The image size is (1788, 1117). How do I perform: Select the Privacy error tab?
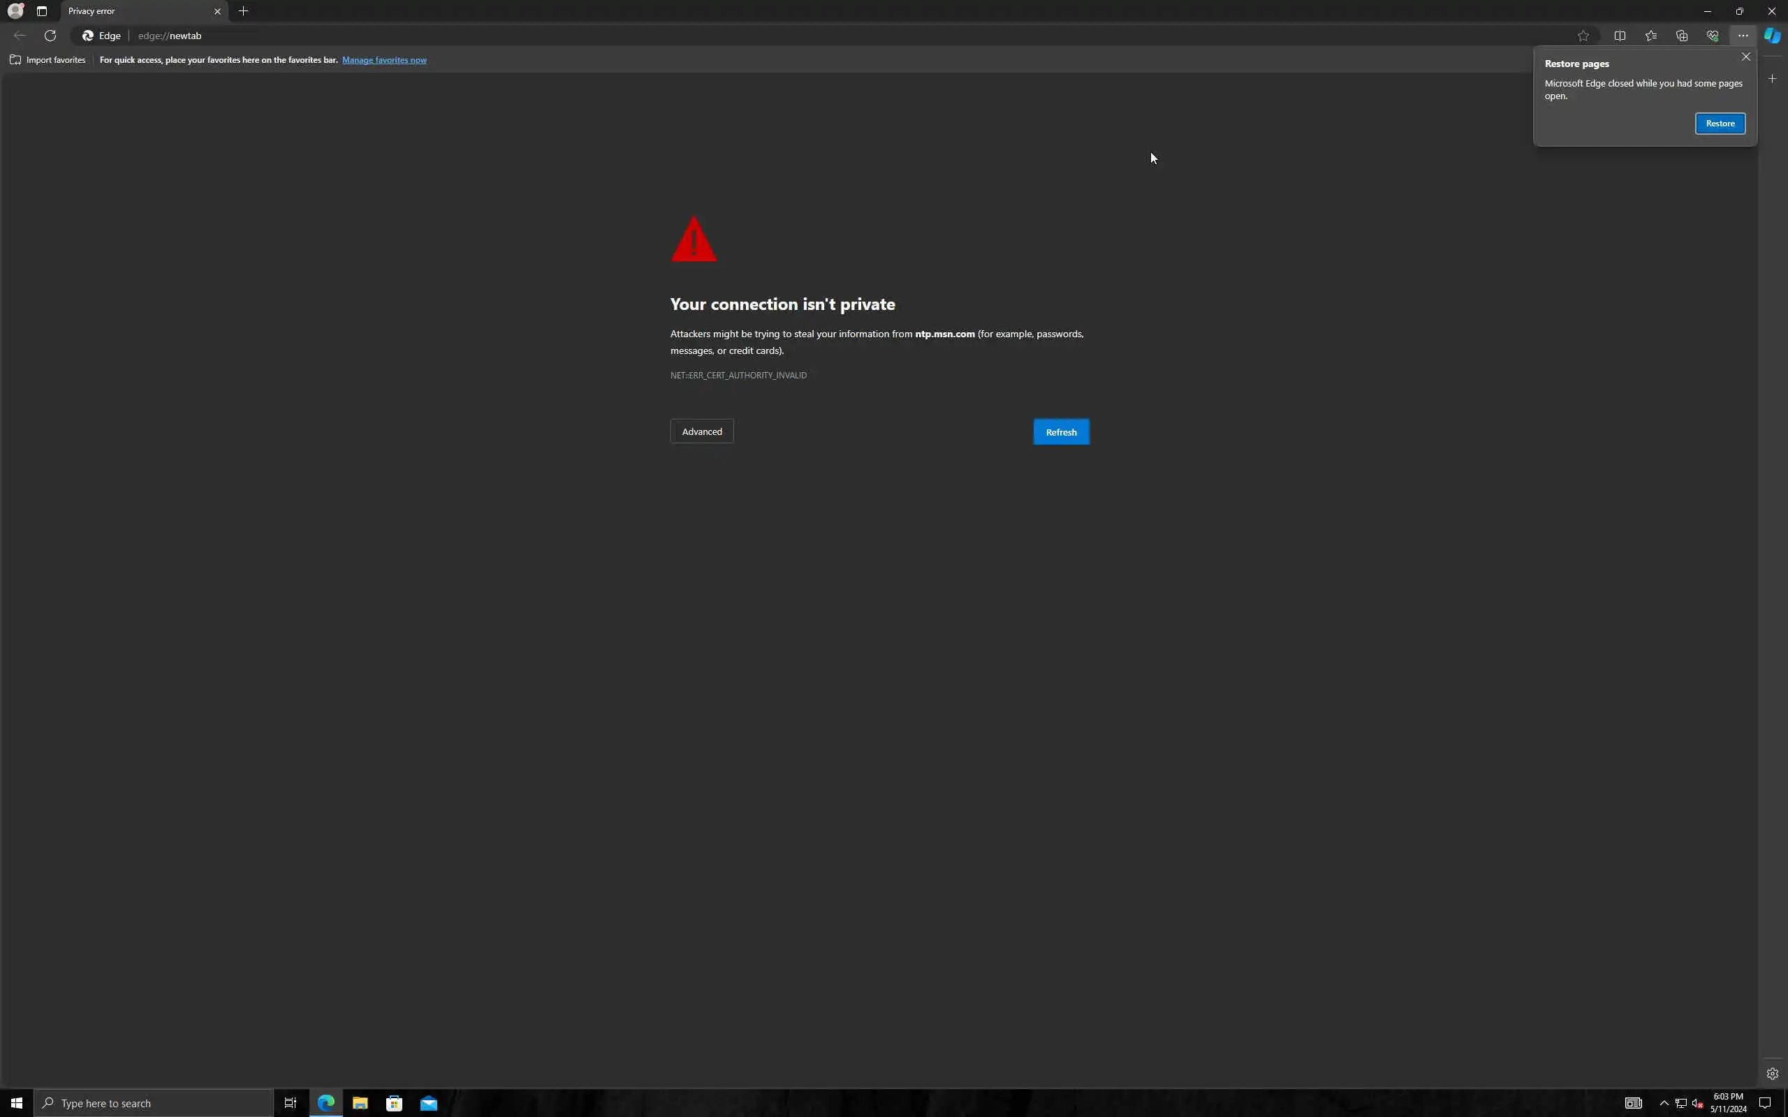pos(133,11)
